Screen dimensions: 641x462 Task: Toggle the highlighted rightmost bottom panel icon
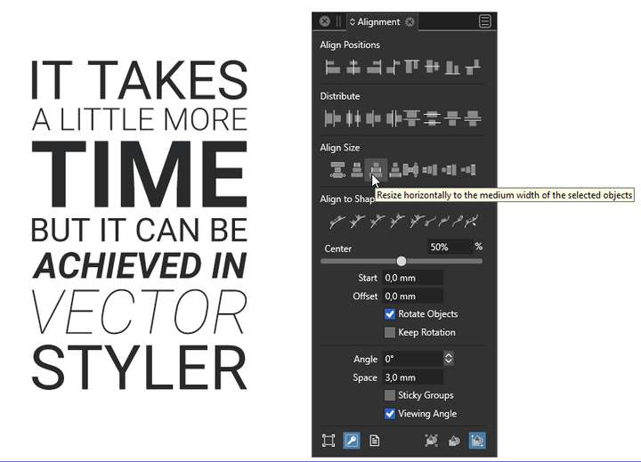[477, 441]
